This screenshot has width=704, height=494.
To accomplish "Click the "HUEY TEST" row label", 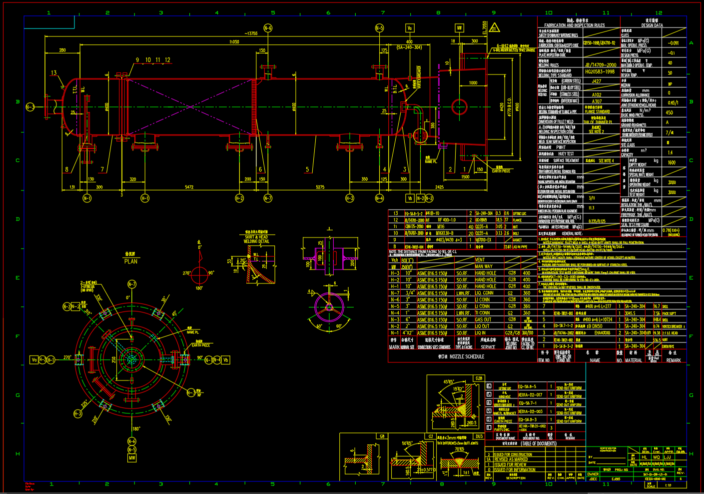I will click(x=566, y=154).
